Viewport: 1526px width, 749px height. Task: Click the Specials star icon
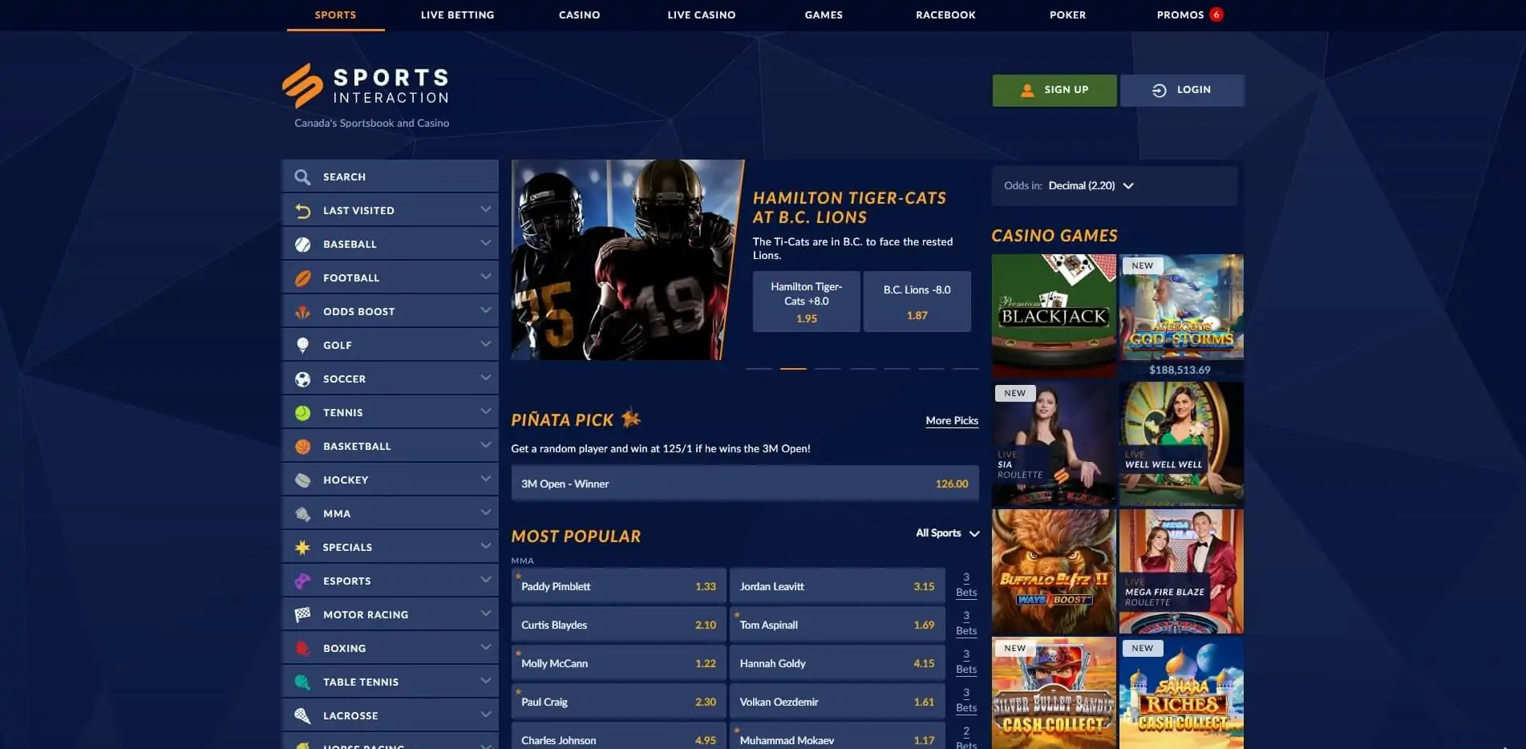point(302,547)
